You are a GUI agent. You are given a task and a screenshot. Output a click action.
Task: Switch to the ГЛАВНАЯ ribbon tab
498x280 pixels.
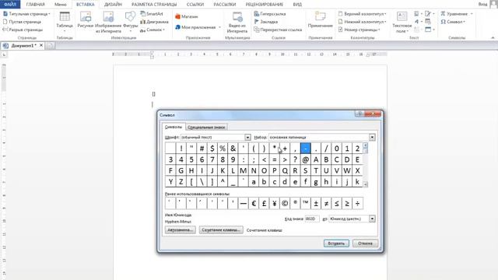(35, 5)
